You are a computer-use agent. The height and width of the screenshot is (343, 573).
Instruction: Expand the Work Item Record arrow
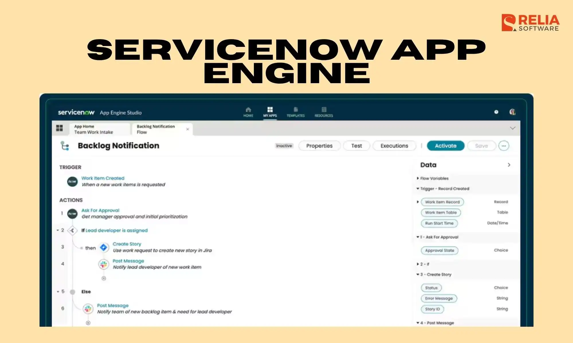tap(418, 202)
